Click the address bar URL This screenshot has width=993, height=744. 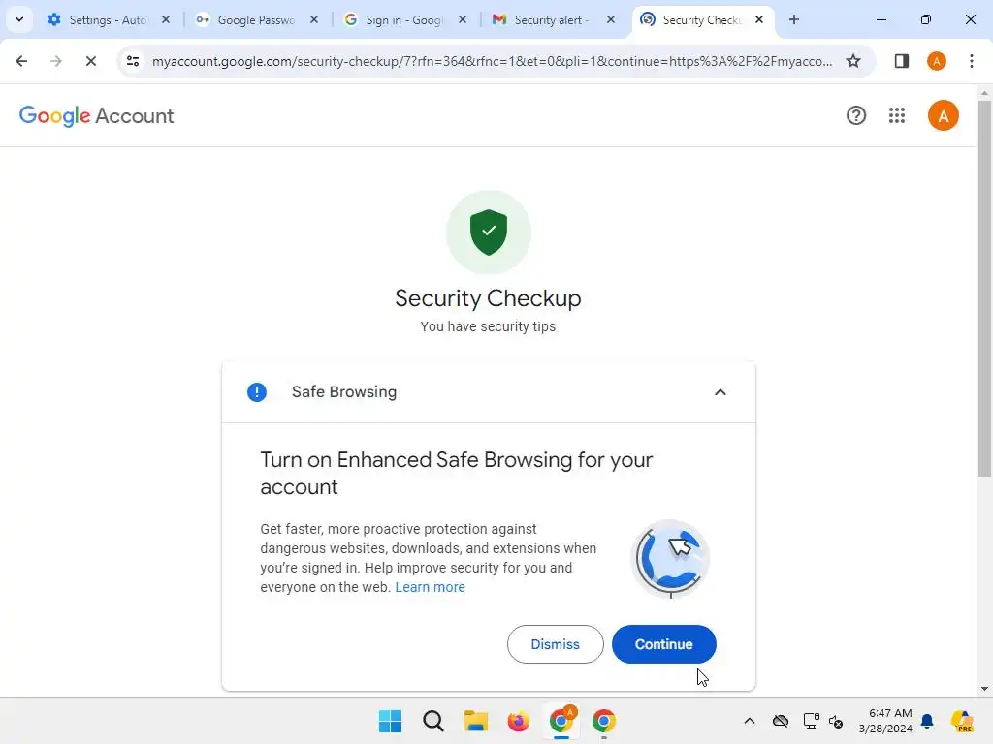[492, 61]
